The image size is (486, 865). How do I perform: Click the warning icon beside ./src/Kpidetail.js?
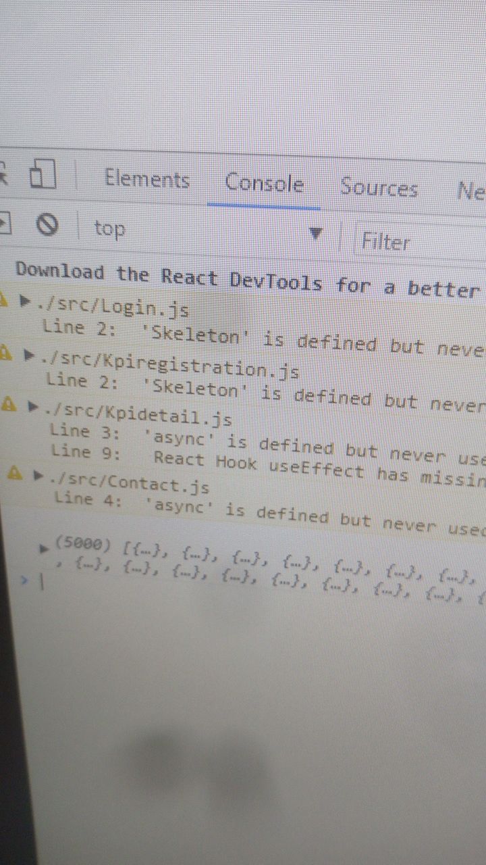(9, 404)
